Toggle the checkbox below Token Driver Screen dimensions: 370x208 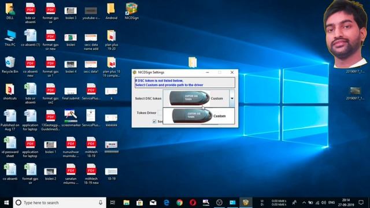154,121
